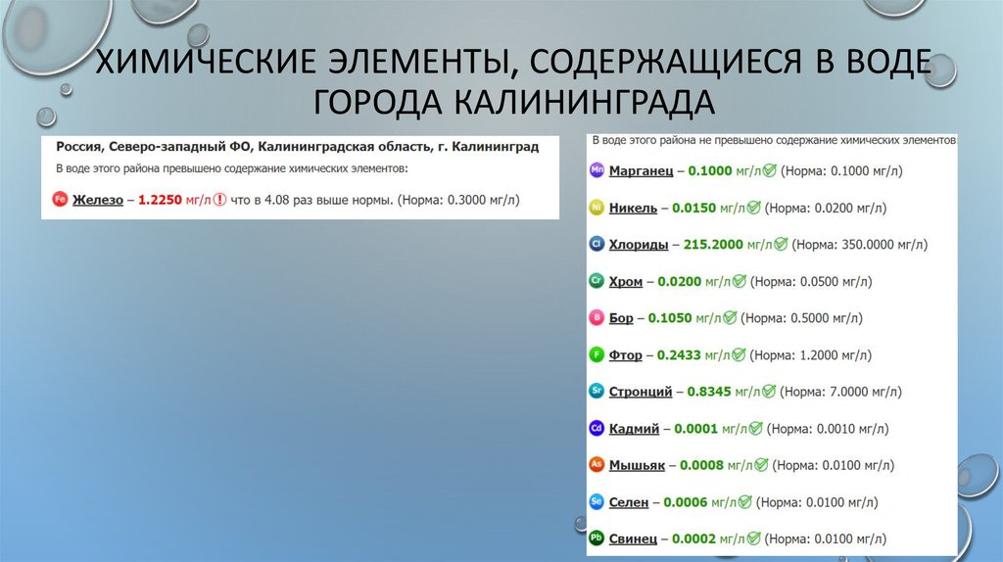Click text '(Норма: 0.0010 мг/л)'
This screenshot has height=562, width=1003.
(828, 429)
